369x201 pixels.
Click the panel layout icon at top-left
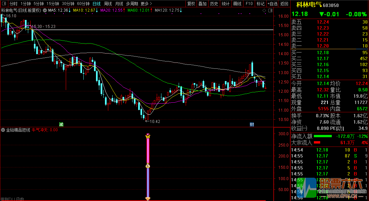(x=4, y=4)
